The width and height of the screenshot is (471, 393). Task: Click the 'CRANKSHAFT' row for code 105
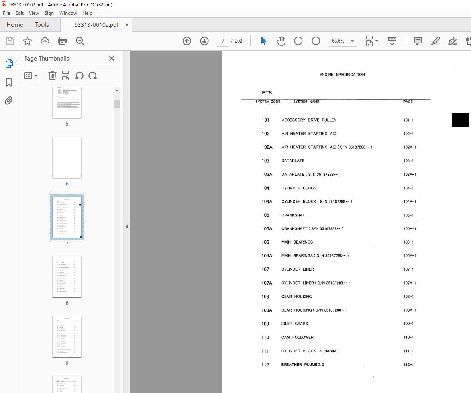294,215
